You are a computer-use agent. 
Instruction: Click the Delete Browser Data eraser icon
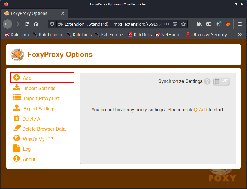(x=17, y=128)
